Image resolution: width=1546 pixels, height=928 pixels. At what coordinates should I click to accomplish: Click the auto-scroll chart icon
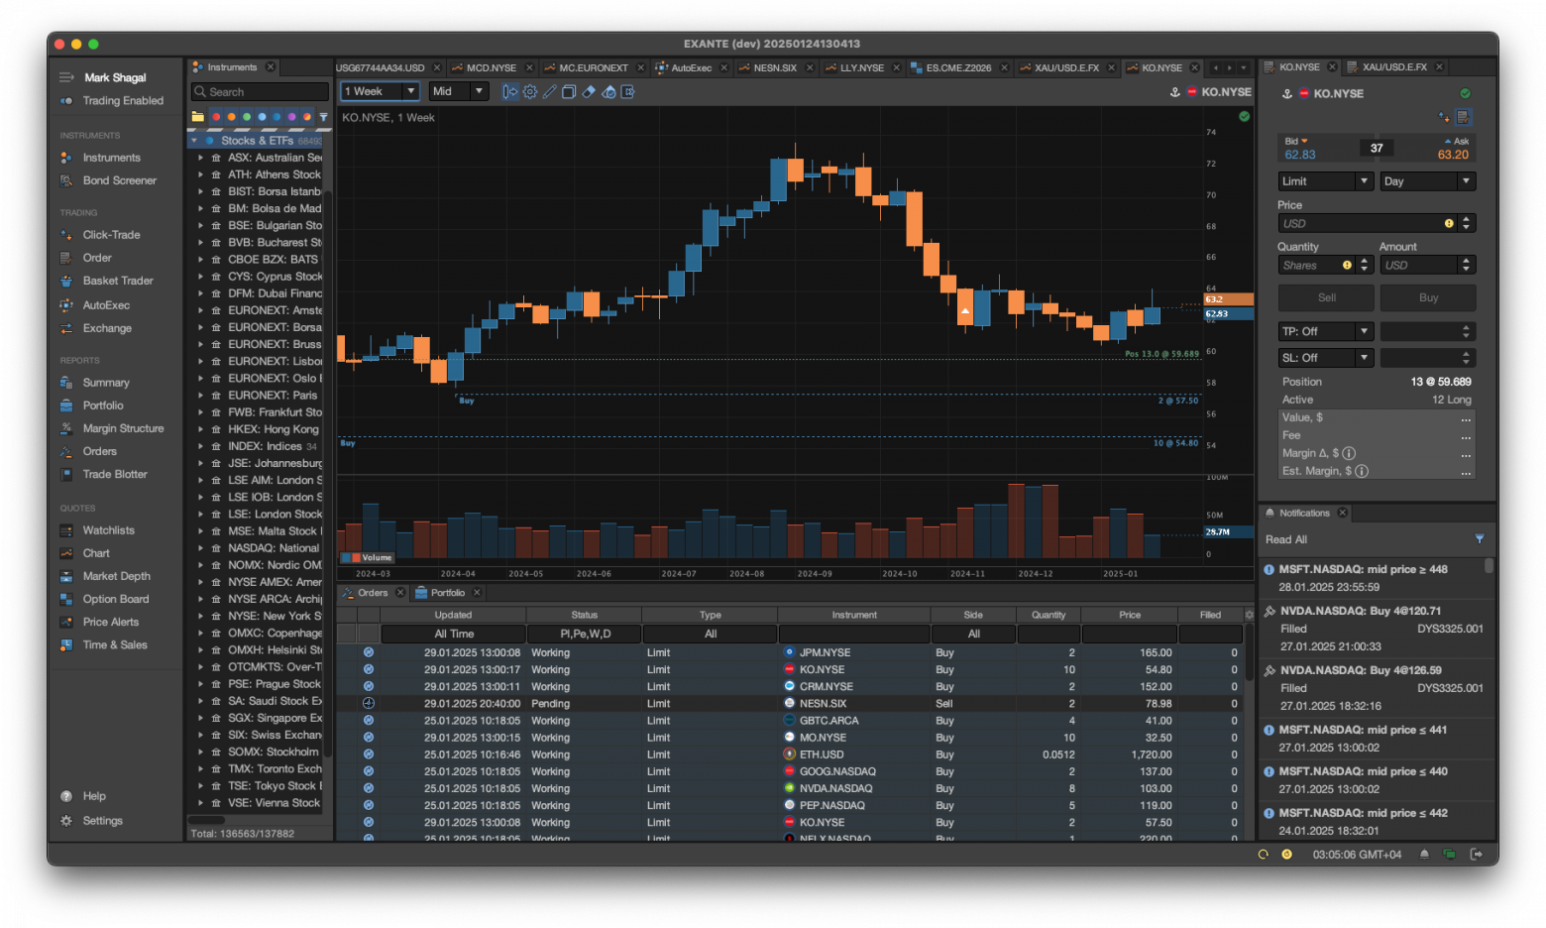(509, 91)
